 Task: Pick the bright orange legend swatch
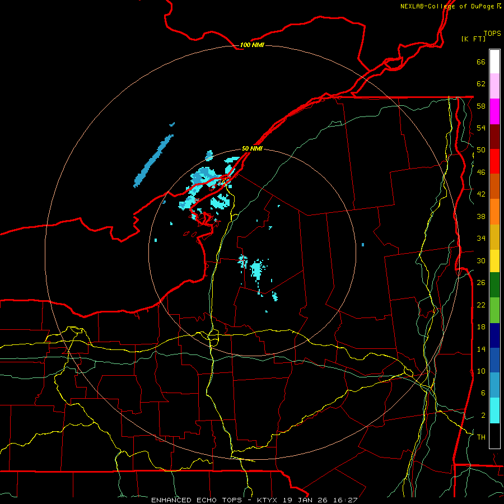tap(494, 211)
